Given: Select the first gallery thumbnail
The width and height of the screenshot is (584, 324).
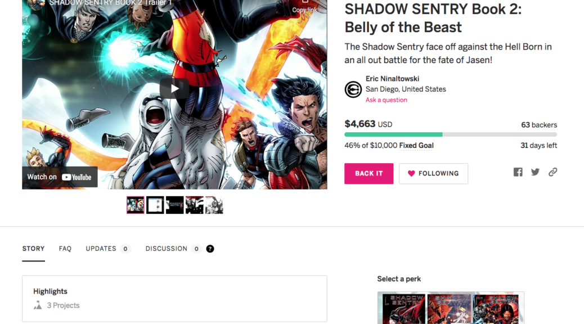Looking at the screenshot, I should (x=136, y=205).
